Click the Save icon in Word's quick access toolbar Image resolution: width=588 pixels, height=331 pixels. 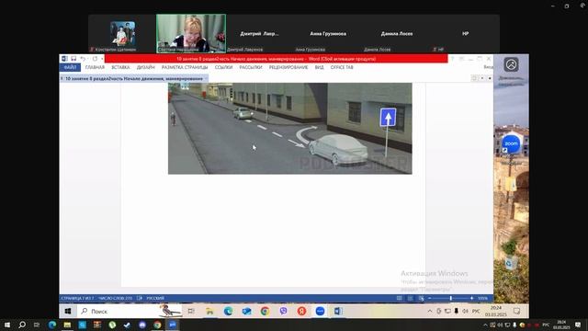[73, 59]
